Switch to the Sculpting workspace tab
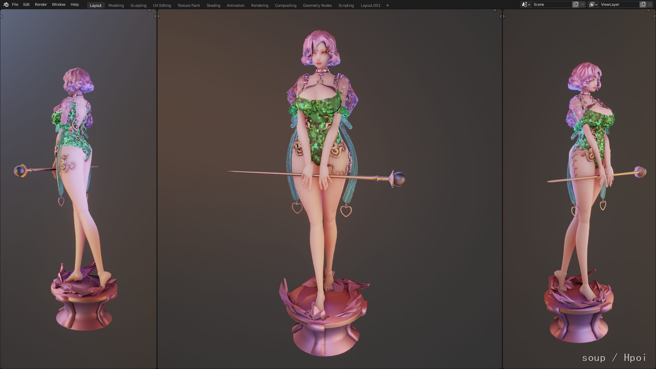Image resolution: width=656 pixels, height=369 pixels. pyautogui.click(x=138, y=5)
